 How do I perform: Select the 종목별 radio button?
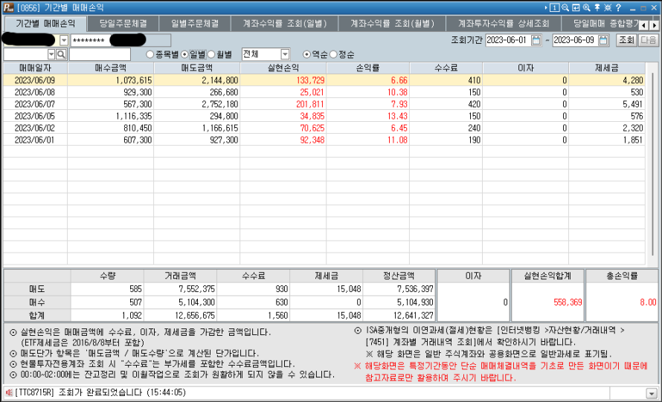pyautogui.click(x=150, y=54)
